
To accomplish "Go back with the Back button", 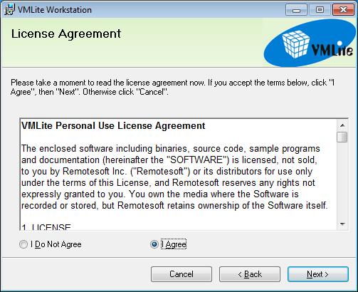I will (x=250, y=274).
